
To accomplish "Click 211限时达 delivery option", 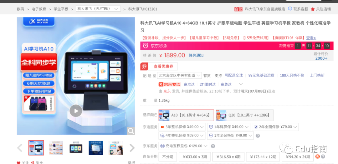I will pos(207,84).
